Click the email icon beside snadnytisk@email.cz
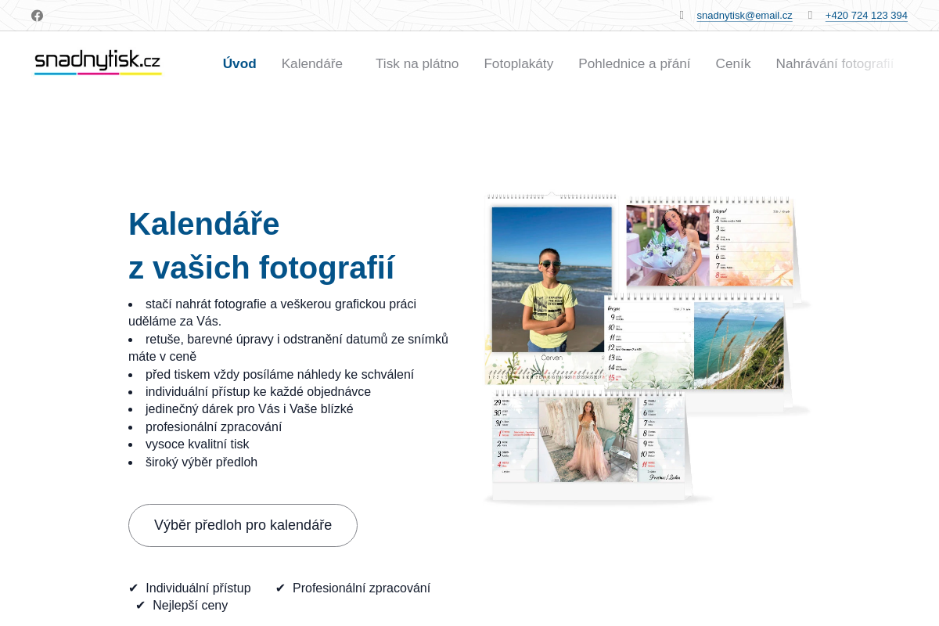The width and height of the screenshot is (939, 626). (682, 15)
